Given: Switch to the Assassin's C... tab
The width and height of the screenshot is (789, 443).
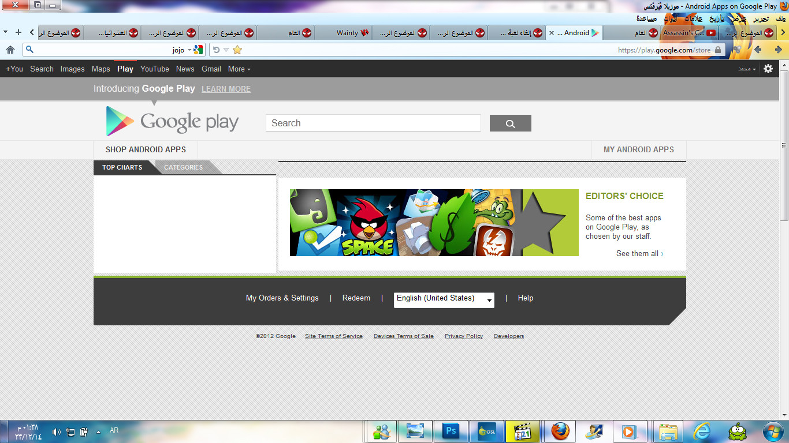Looking at the screenshot, I should click(690, 33).
